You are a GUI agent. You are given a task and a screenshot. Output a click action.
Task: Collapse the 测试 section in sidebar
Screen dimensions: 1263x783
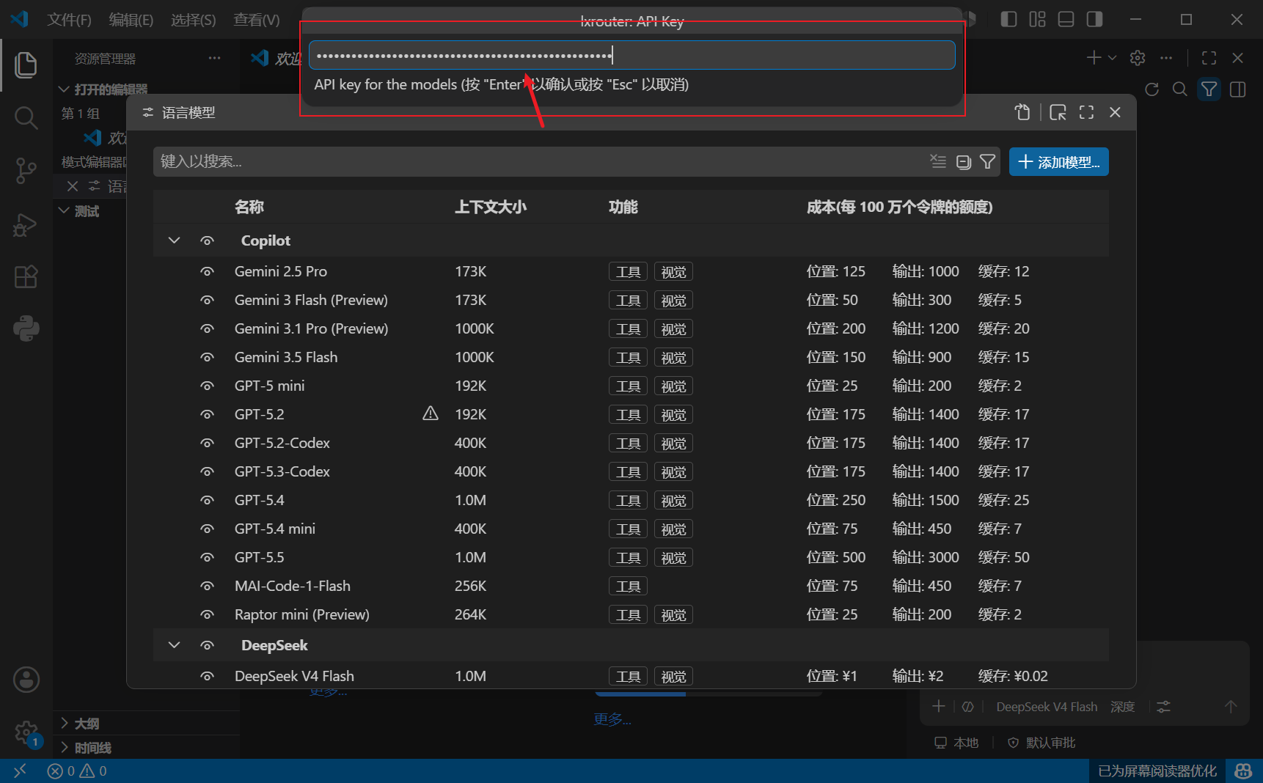click(64, 211)
